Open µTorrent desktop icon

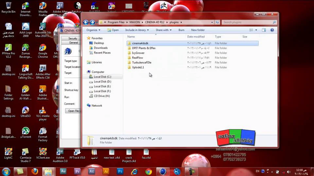pyautogui.click(x=26, y=133)
